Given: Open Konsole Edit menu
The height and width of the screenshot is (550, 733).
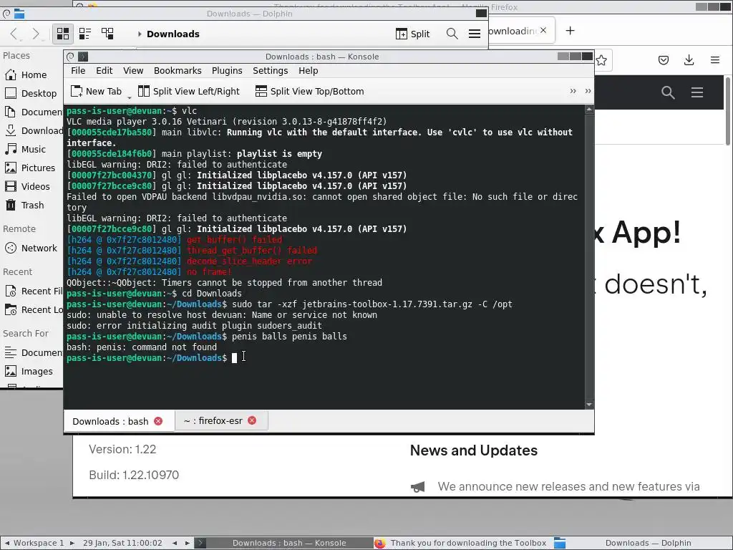Looking at the screenshot, I should coord(105,71).
